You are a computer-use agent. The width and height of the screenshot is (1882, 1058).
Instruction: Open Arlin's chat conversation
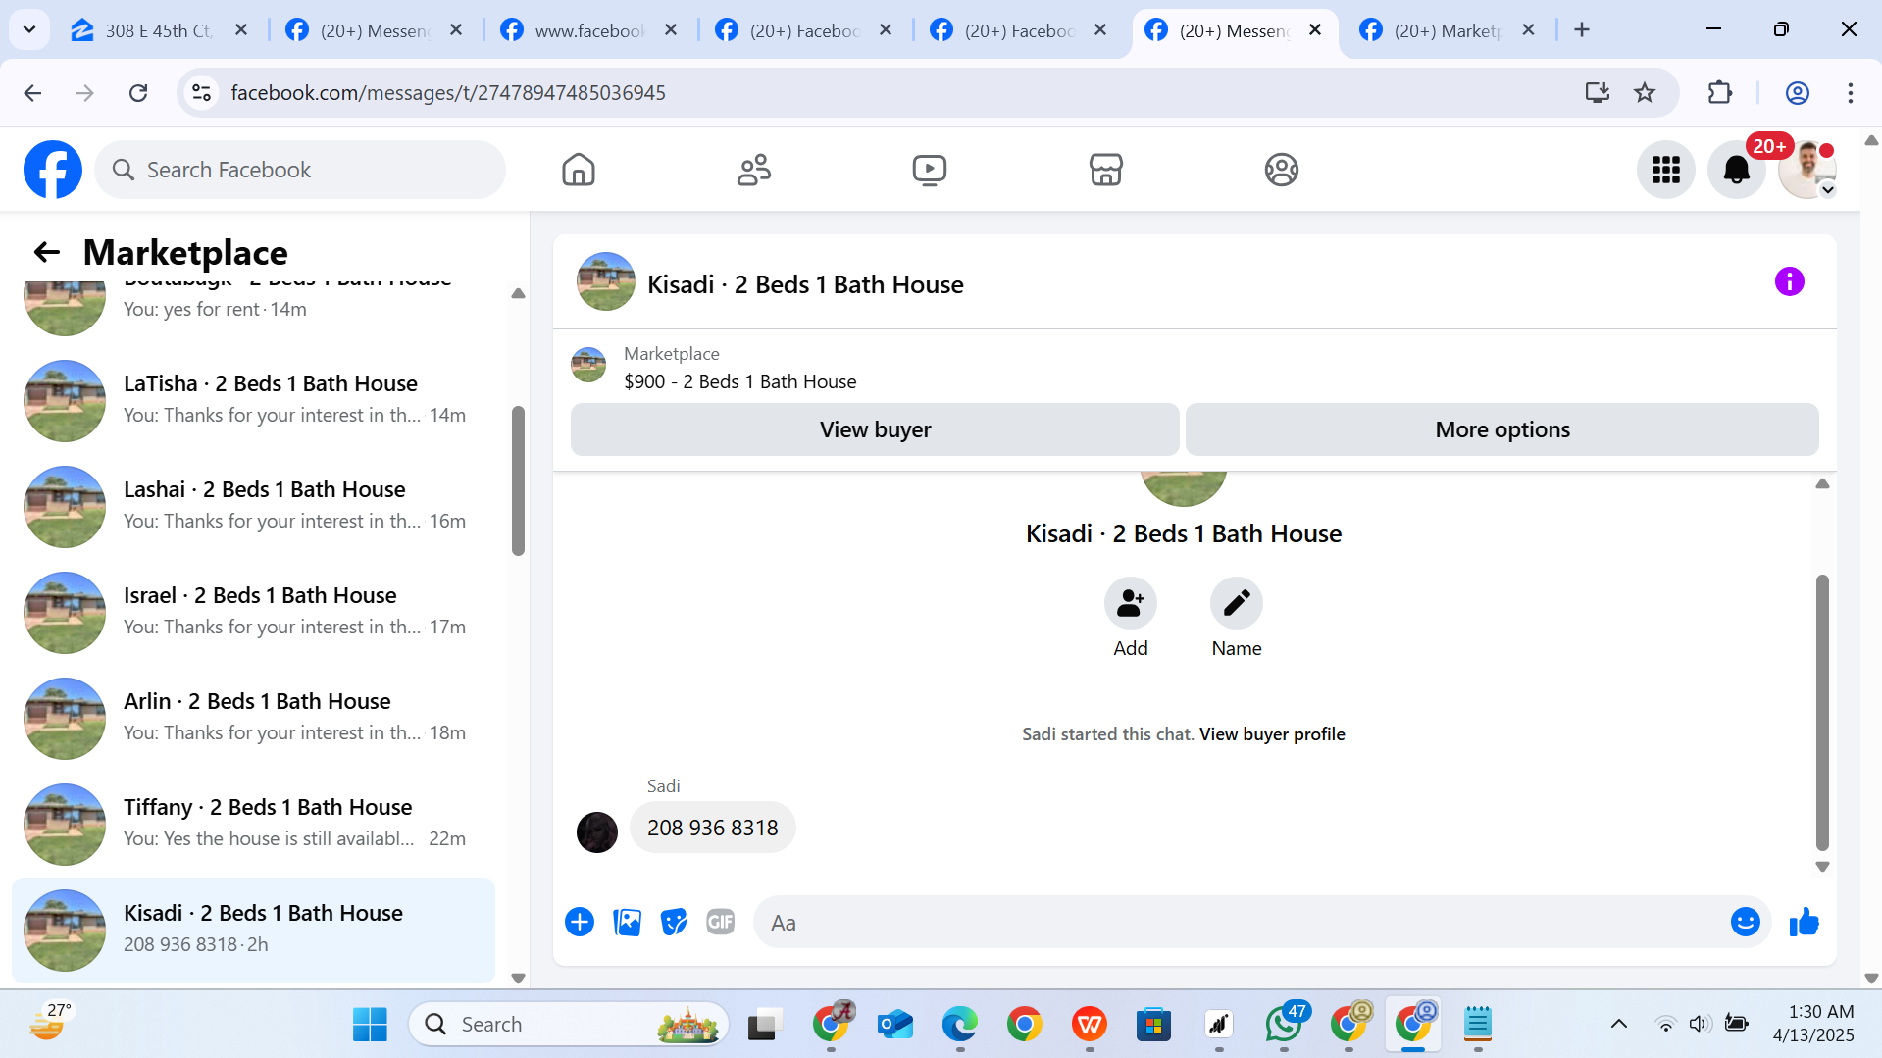(x=253, y=718)
